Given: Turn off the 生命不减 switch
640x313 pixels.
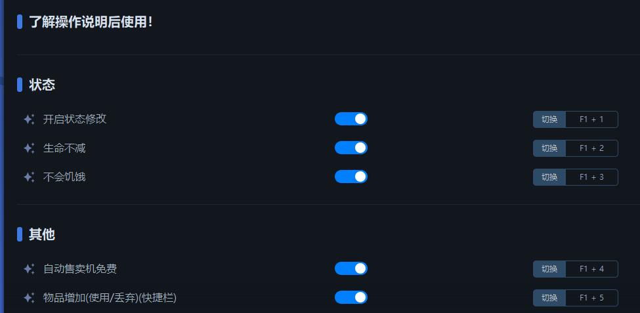Looking at the screenshot, I should point(351,148).
